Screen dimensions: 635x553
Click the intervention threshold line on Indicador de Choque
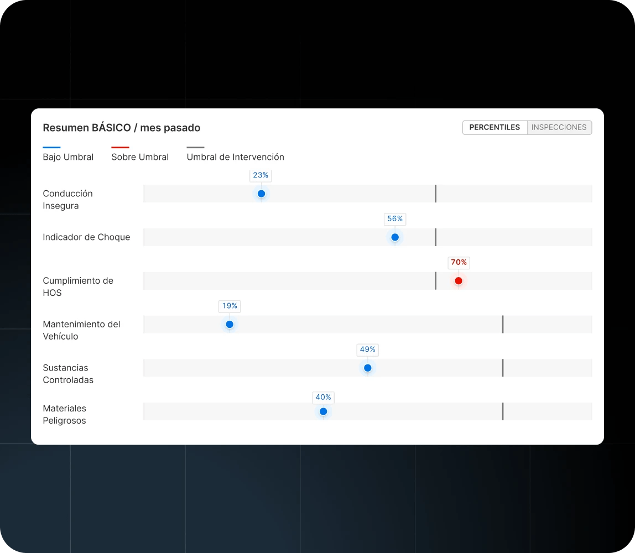[435, 237]
